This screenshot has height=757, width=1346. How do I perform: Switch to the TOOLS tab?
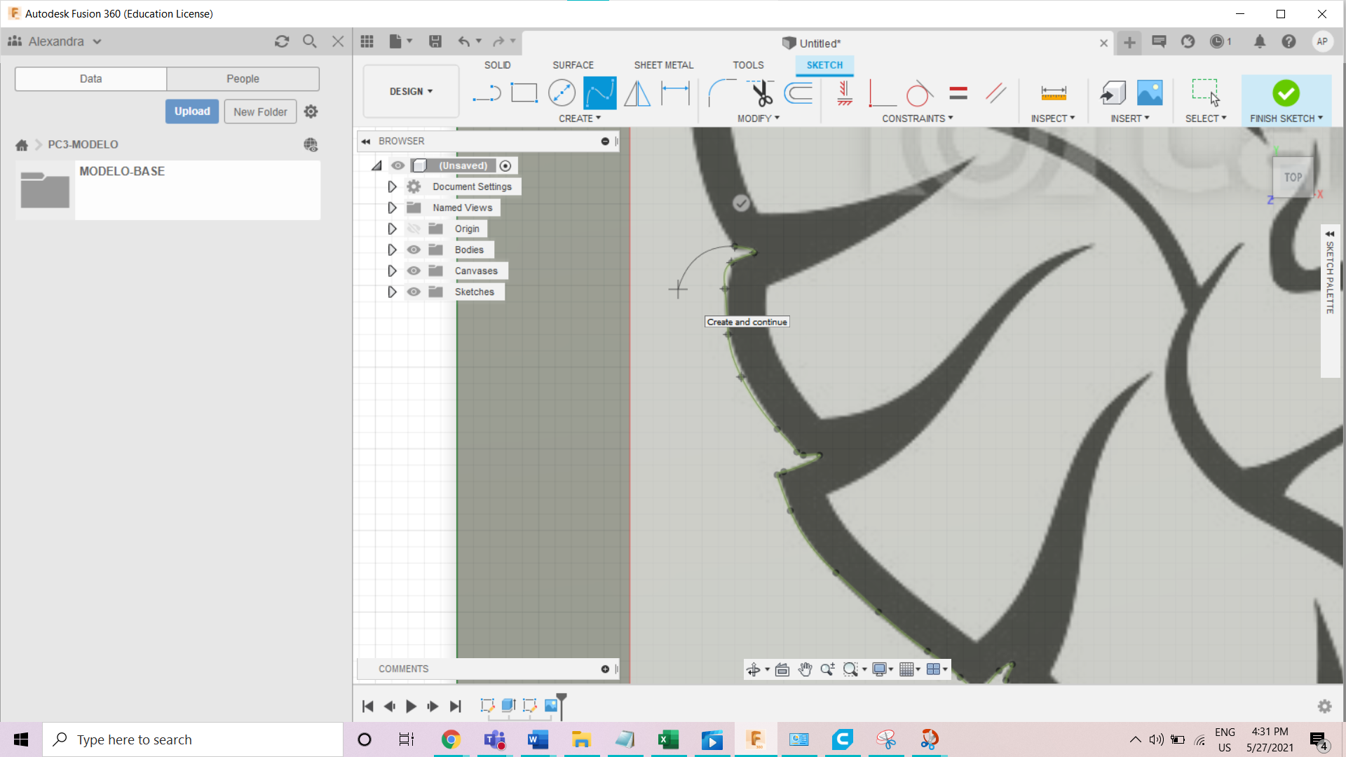[748, 65]
